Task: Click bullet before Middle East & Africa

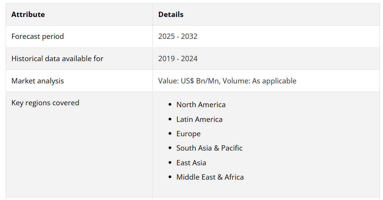Action: pyautogui.click(x=170, y=177)
